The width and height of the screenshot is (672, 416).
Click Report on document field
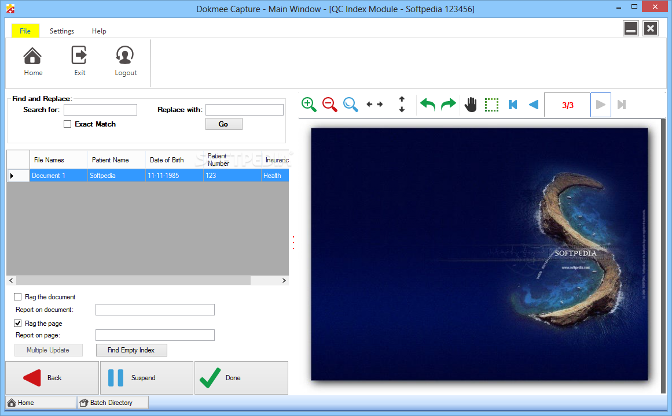[155, 310]
